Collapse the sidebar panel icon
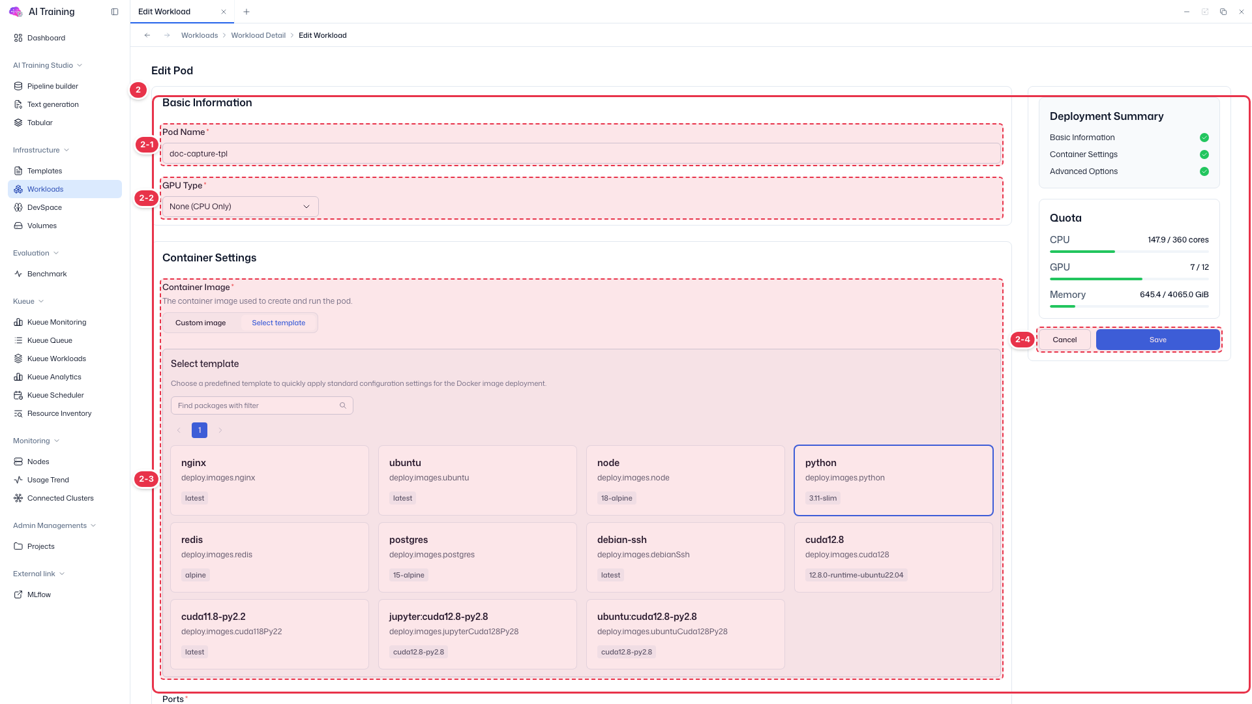This screenshot has height=704, width=1252. [x=115, y=12]
